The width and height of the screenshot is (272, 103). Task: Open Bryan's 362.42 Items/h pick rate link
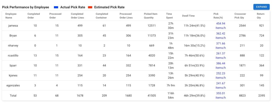(221, 36)
